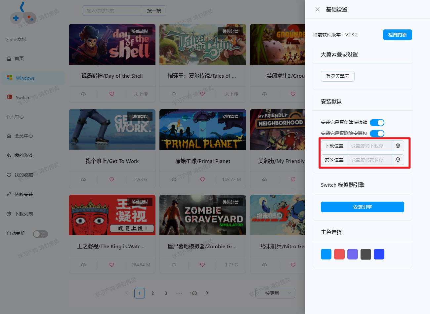Image resolution: width=430 pixels, height=314 pixels.
Task: Go to page 2 of results
Action: (x=153, y=293)
